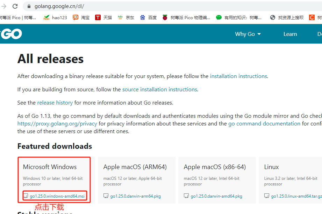Open the Learn menu item
The width and height of the screenshot is (322, 214).
point(290,34)
